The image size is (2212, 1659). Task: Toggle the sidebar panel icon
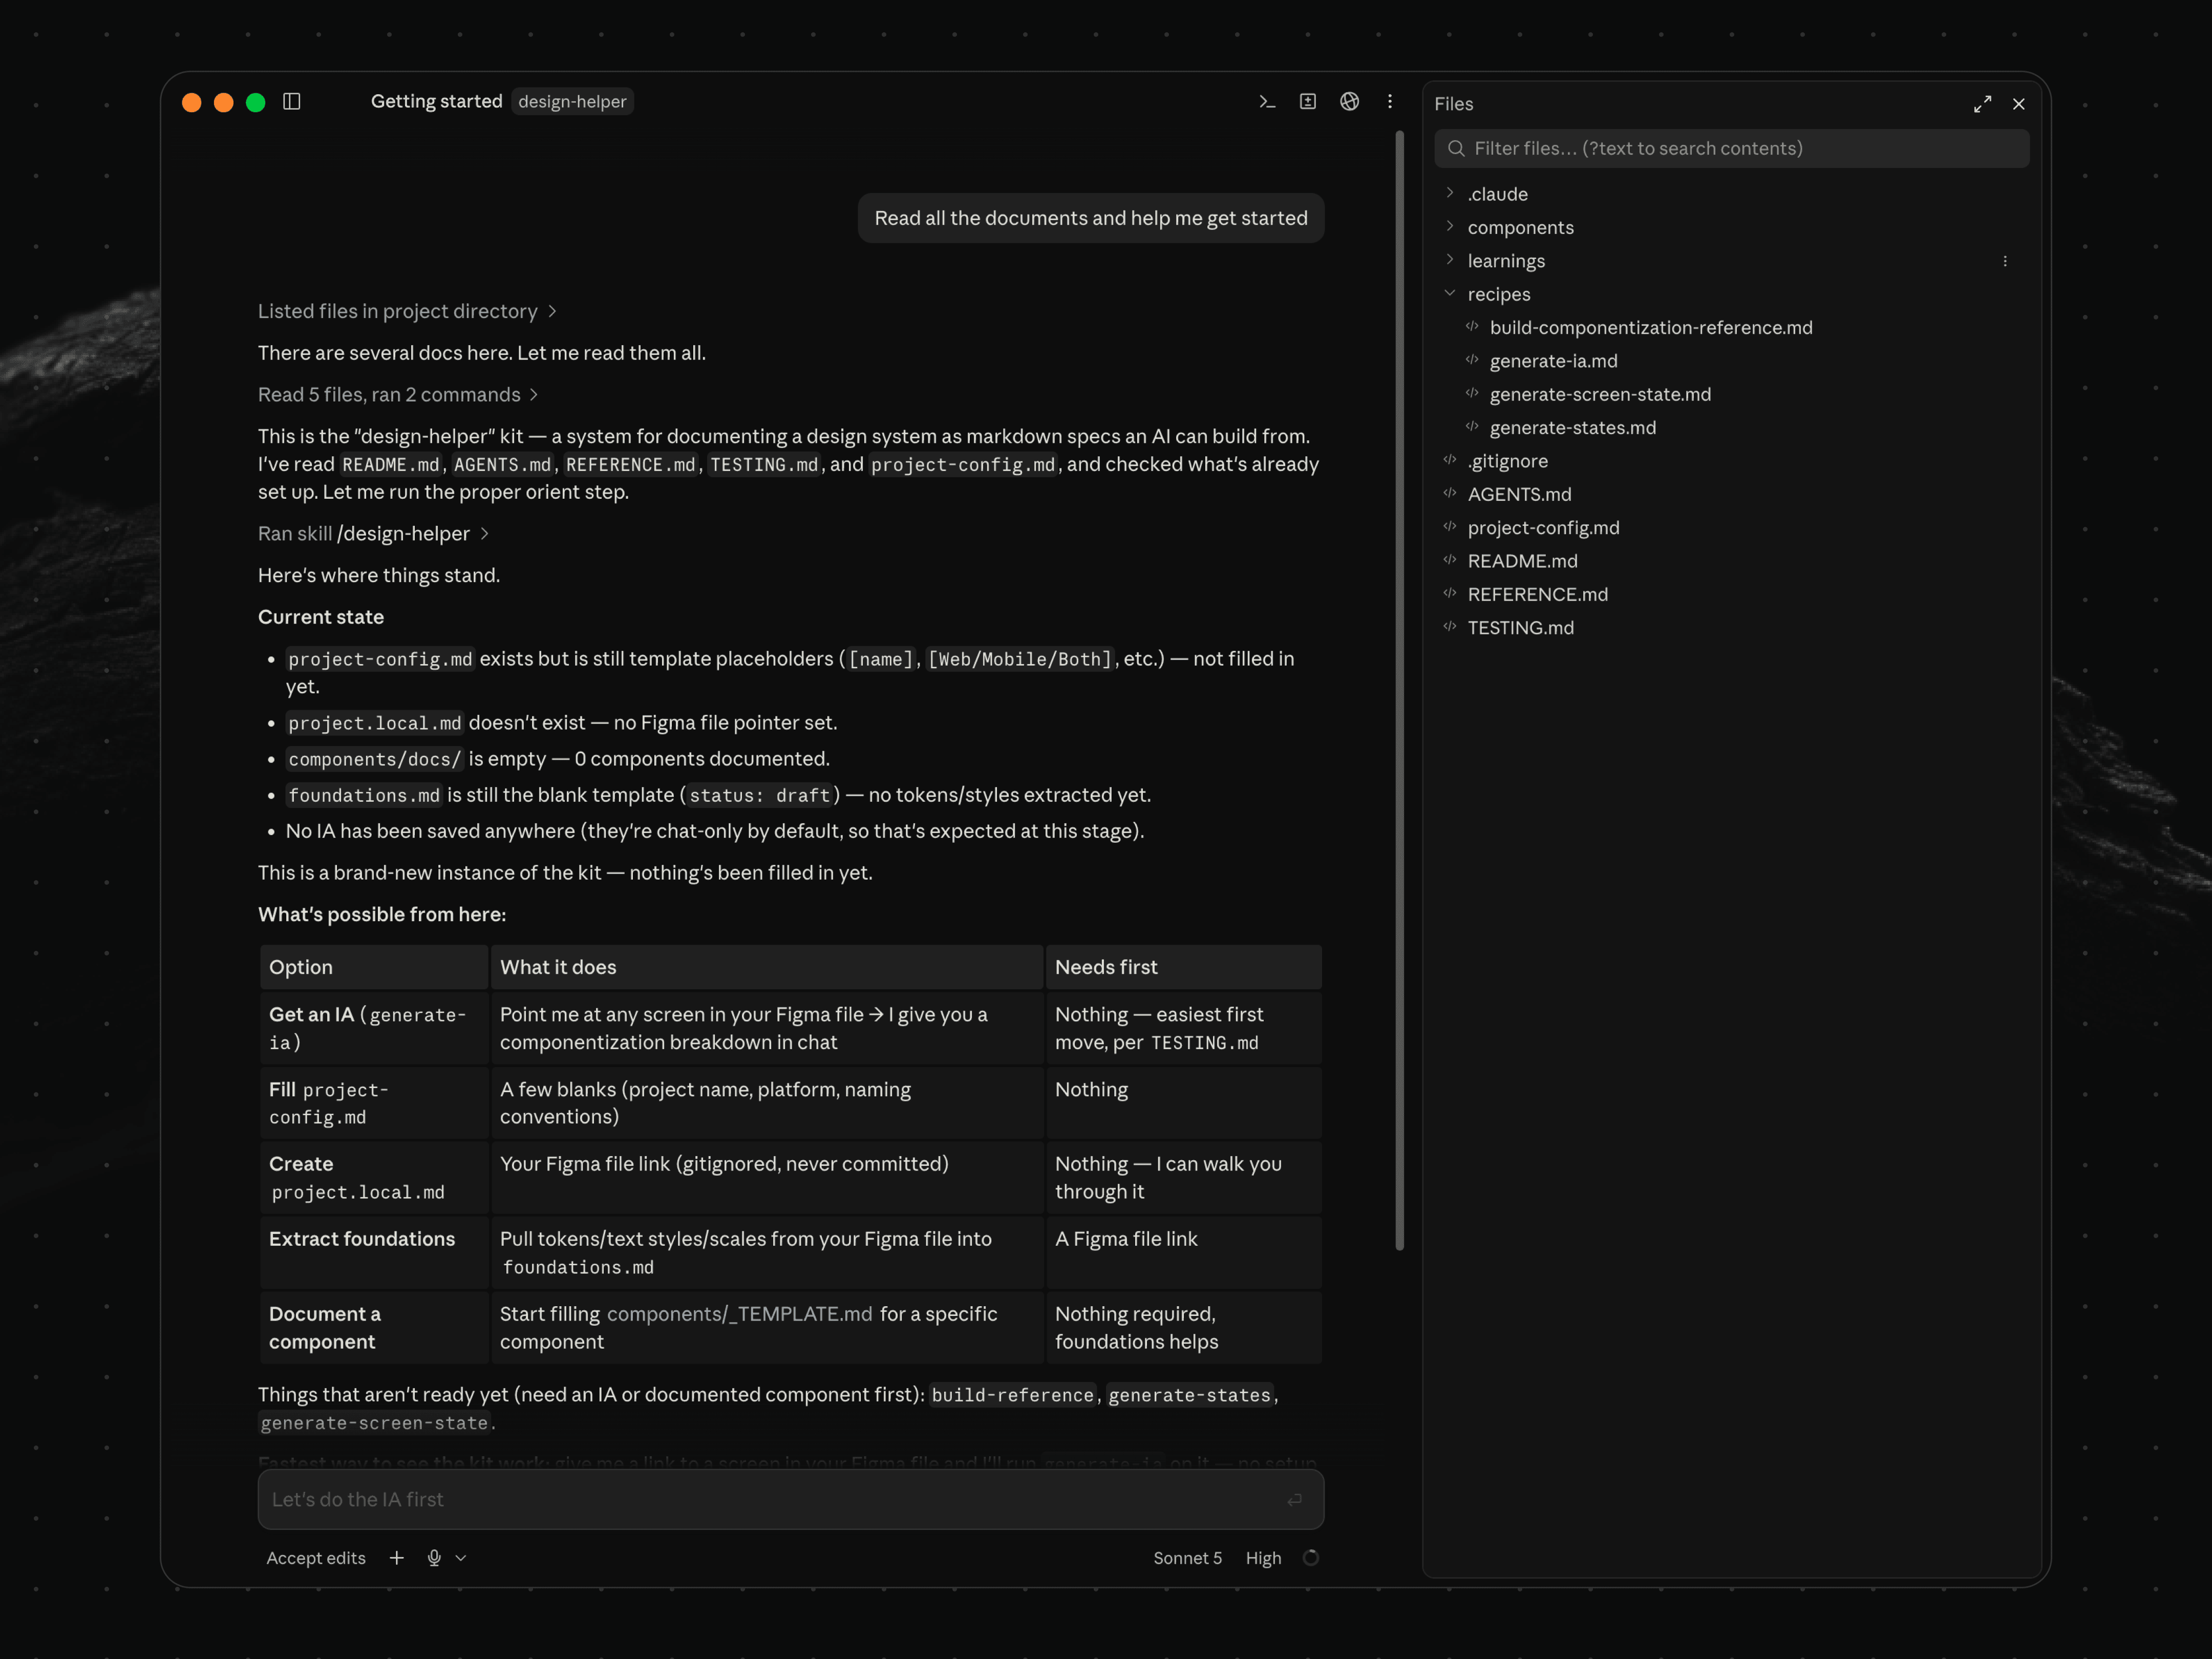click(x=292, y=101)
